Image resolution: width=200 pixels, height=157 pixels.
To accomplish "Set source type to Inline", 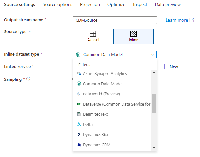I will pyautogui.click(x=133, y=36).
